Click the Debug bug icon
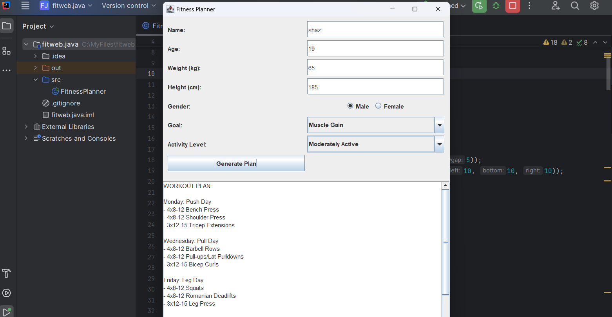Viewport: 612px width, 317px height. click(496, 6)
